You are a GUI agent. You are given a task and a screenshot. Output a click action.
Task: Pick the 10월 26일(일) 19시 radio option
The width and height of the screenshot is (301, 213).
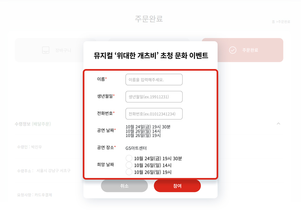point(129,172)
